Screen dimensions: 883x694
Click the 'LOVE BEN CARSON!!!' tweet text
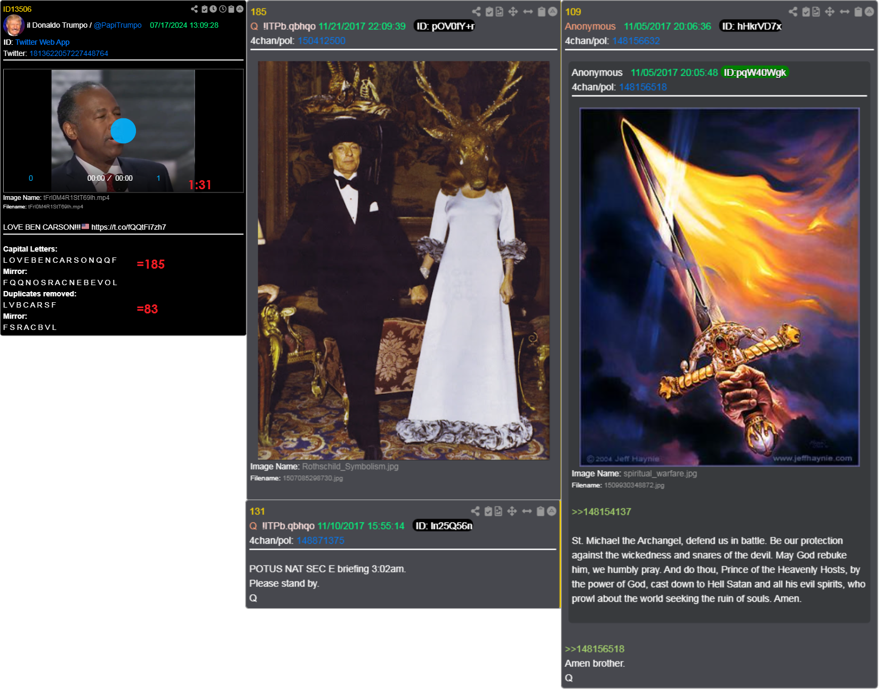(42, 227)
